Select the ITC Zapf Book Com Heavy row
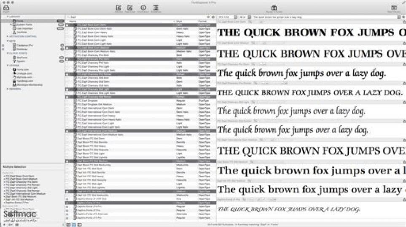The width and height of the screenshot is (406, 227). pos(140,32)
